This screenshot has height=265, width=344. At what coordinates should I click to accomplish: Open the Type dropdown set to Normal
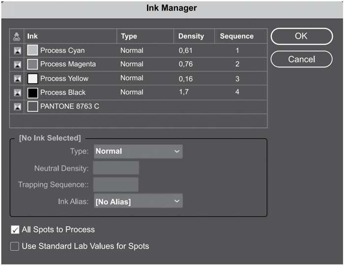(138, 151)
